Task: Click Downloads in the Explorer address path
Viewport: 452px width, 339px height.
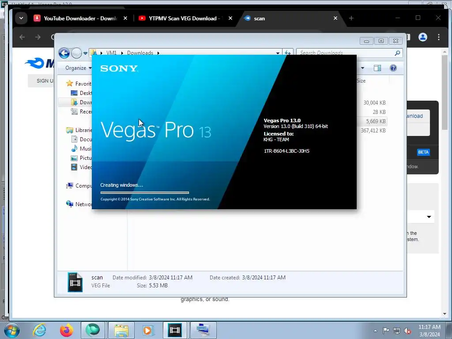Action: click(x=140, y=53)
